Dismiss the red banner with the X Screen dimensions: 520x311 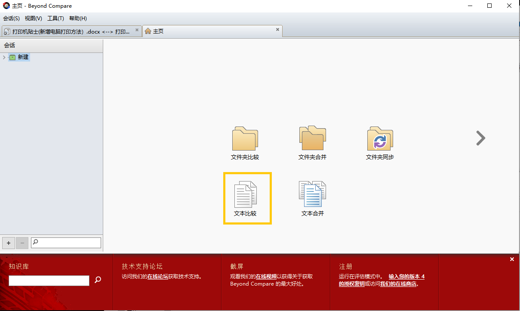(x=512, y=259)
